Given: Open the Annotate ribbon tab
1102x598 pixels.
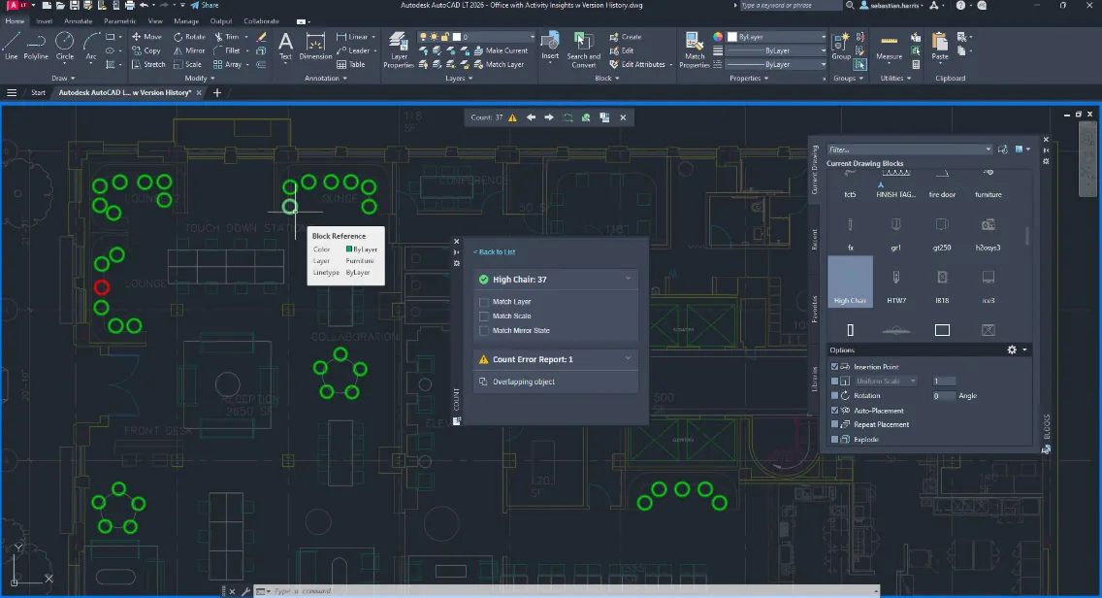Looking at the screenshot, I should coord(78,21).
